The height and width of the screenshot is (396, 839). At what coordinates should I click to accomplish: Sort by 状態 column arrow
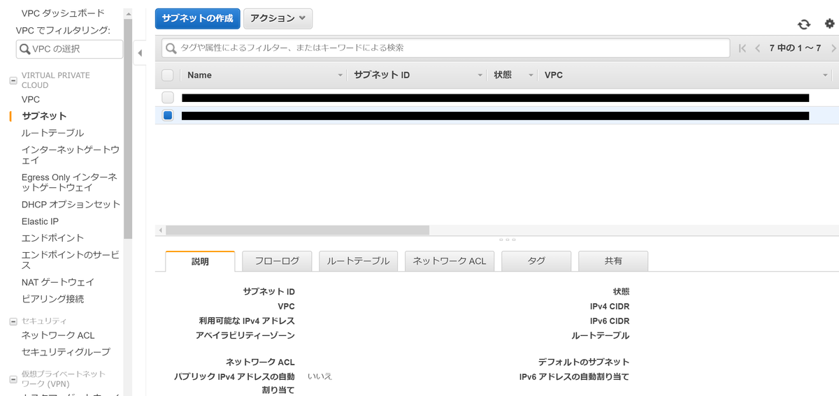(531, 75)
